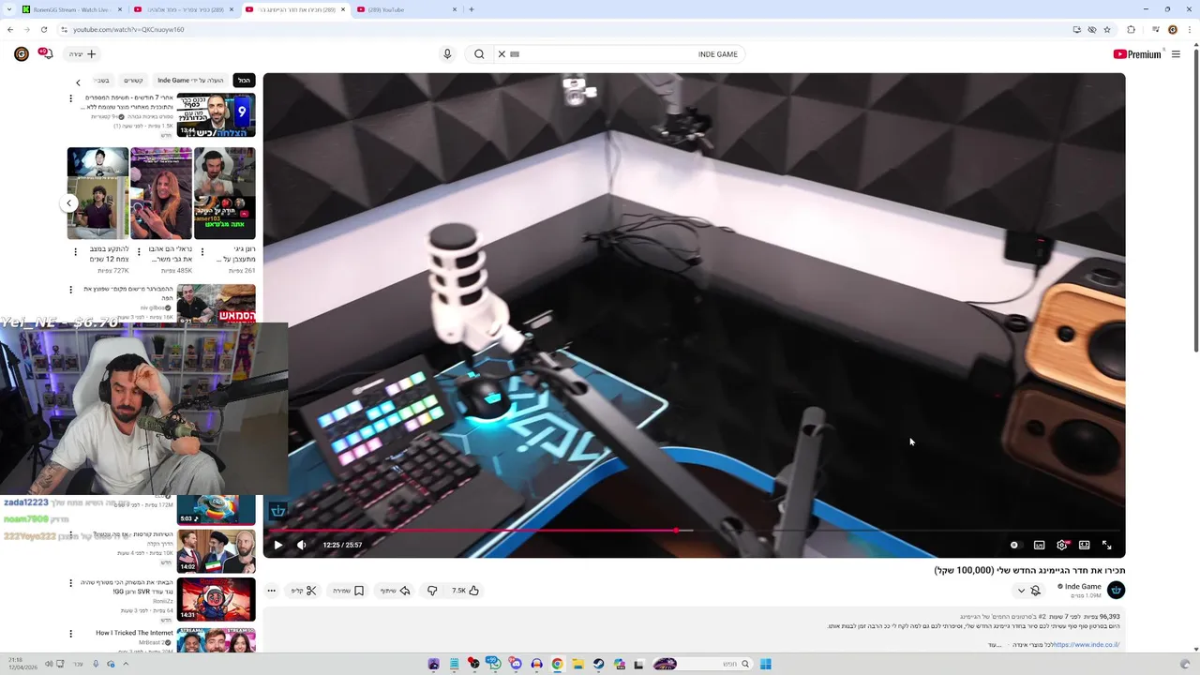Screen dimensions: 1200x675
Task: Open the Windows Start button
Action: [766, 664]
